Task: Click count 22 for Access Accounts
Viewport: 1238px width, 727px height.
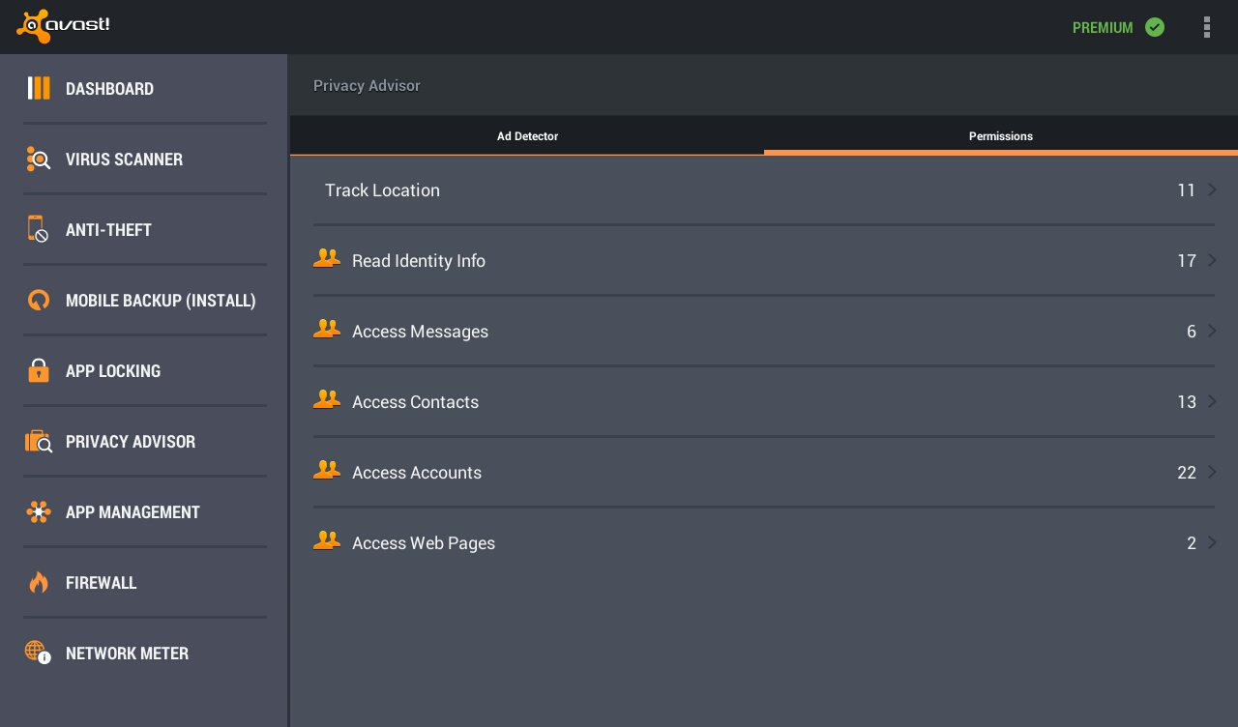Action: click(1187, 473)
